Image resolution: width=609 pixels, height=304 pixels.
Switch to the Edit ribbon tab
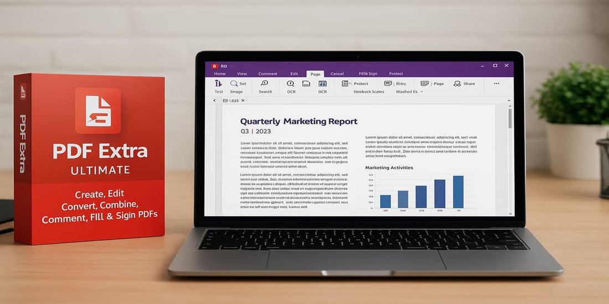(x=294, y=74)
